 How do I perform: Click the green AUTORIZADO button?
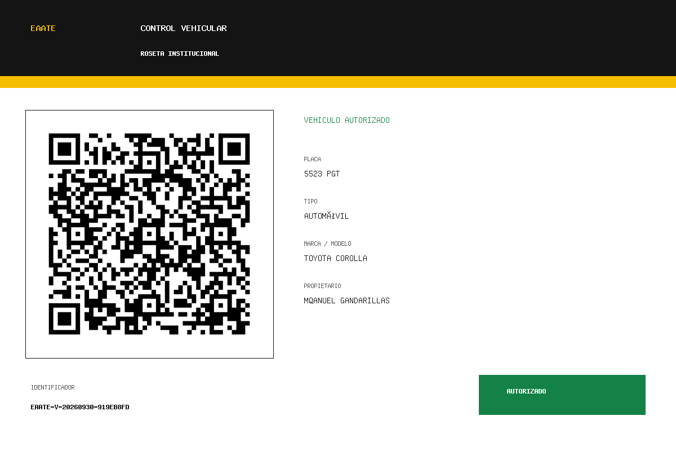pyautogui.click(x=562, y=395)
